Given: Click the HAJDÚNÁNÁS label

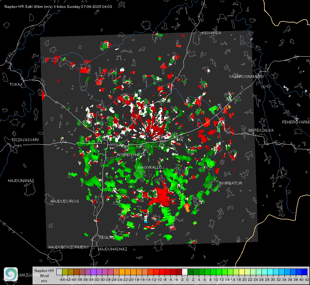Looking at the screenshot, I should pyautogui.click(x=21, y=181).
